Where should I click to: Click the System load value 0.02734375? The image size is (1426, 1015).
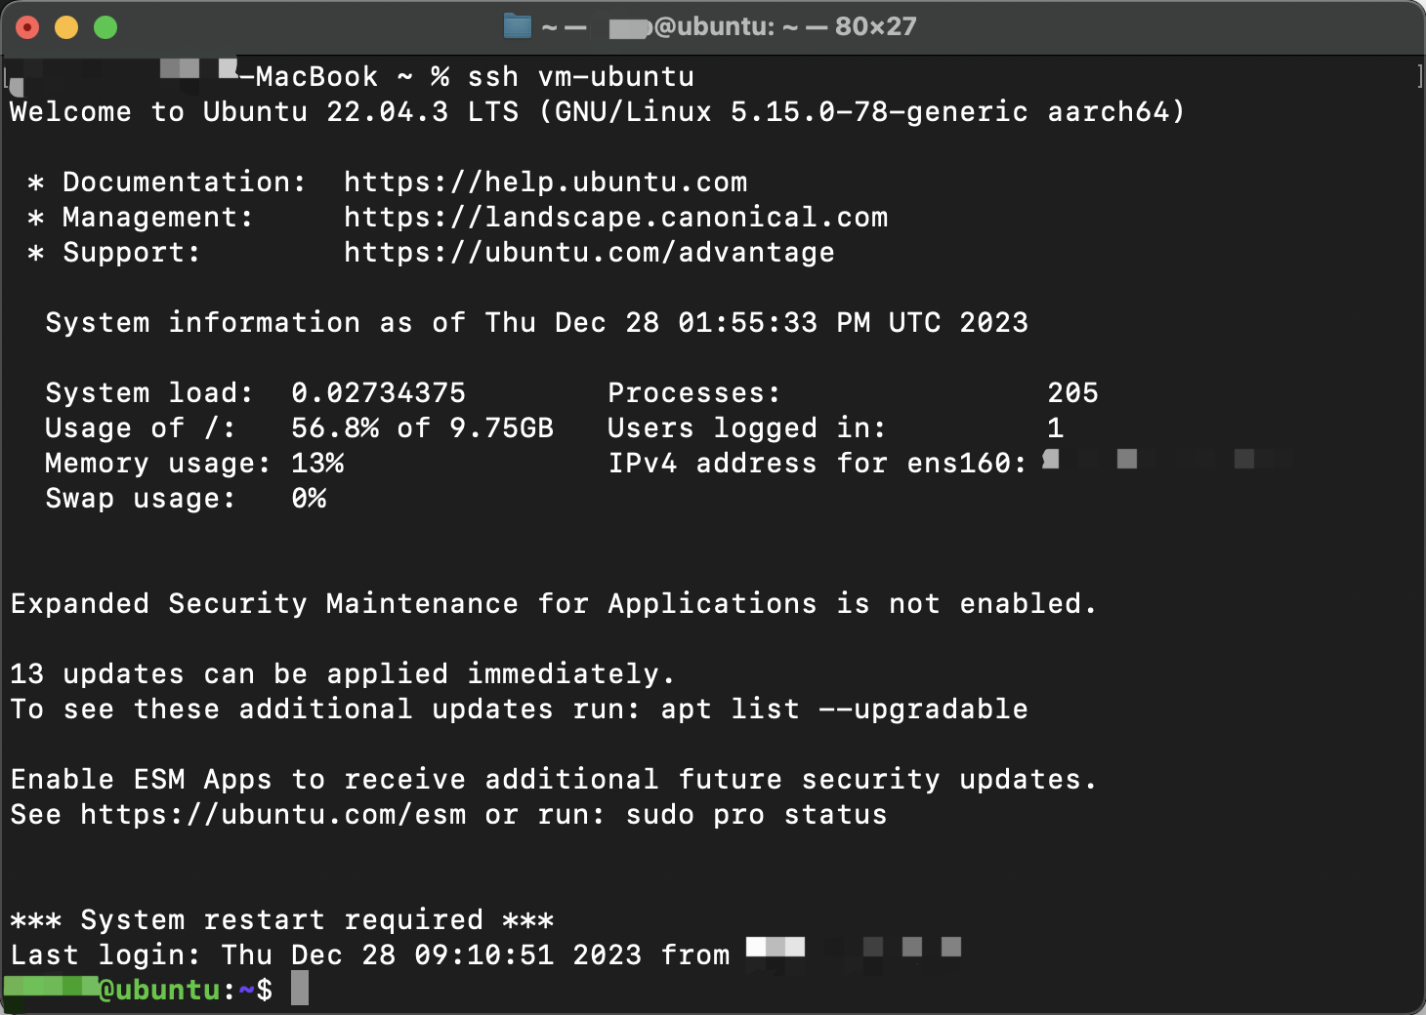(x=379, y=392)
